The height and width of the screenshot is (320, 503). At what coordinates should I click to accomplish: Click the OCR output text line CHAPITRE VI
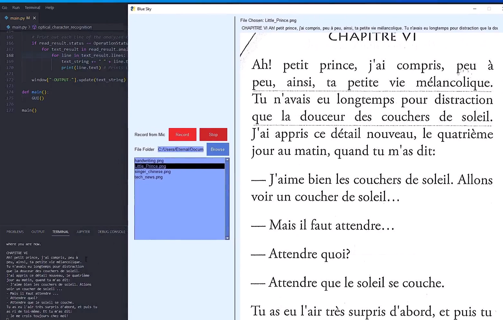pos(370,28)
